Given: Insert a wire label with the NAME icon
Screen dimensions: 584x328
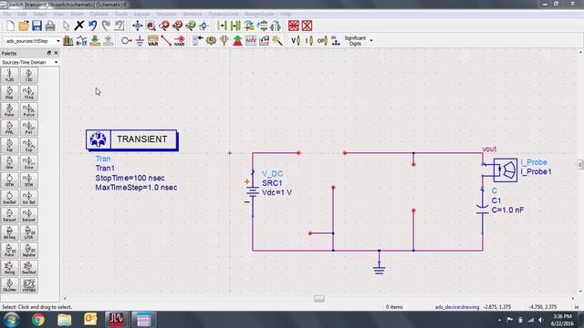Looking at the screenshot, I should coord(180,40).
